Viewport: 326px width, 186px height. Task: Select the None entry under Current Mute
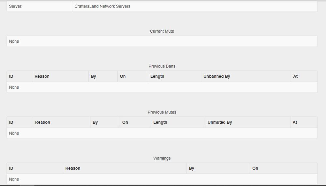coord(14,41)
